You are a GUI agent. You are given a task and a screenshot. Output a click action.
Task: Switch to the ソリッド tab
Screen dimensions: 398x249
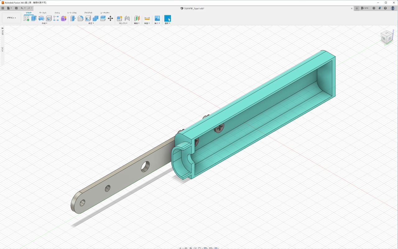[29, 13]
